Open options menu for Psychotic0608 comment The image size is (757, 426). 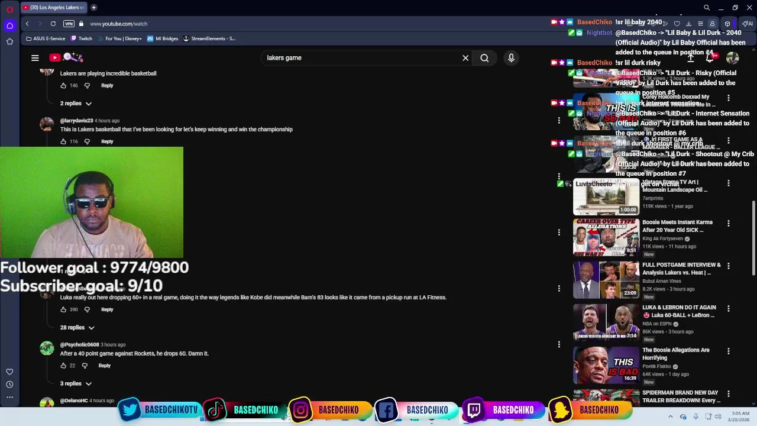pyautogui.click(x=559, y=344)
